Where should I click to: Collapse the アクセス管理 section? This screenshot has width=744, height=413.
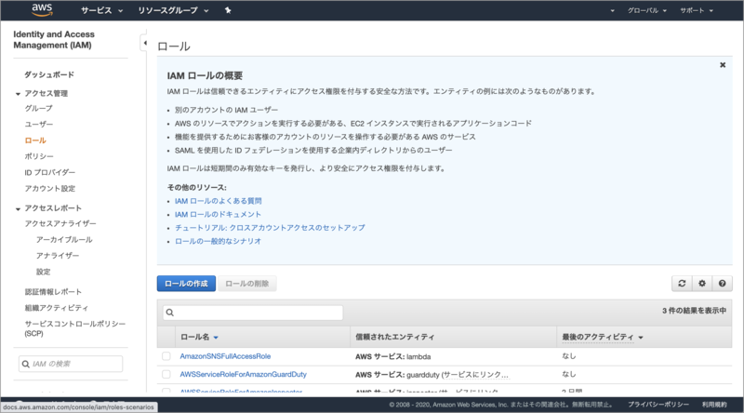pyautogui.click(x=18, y=94)
